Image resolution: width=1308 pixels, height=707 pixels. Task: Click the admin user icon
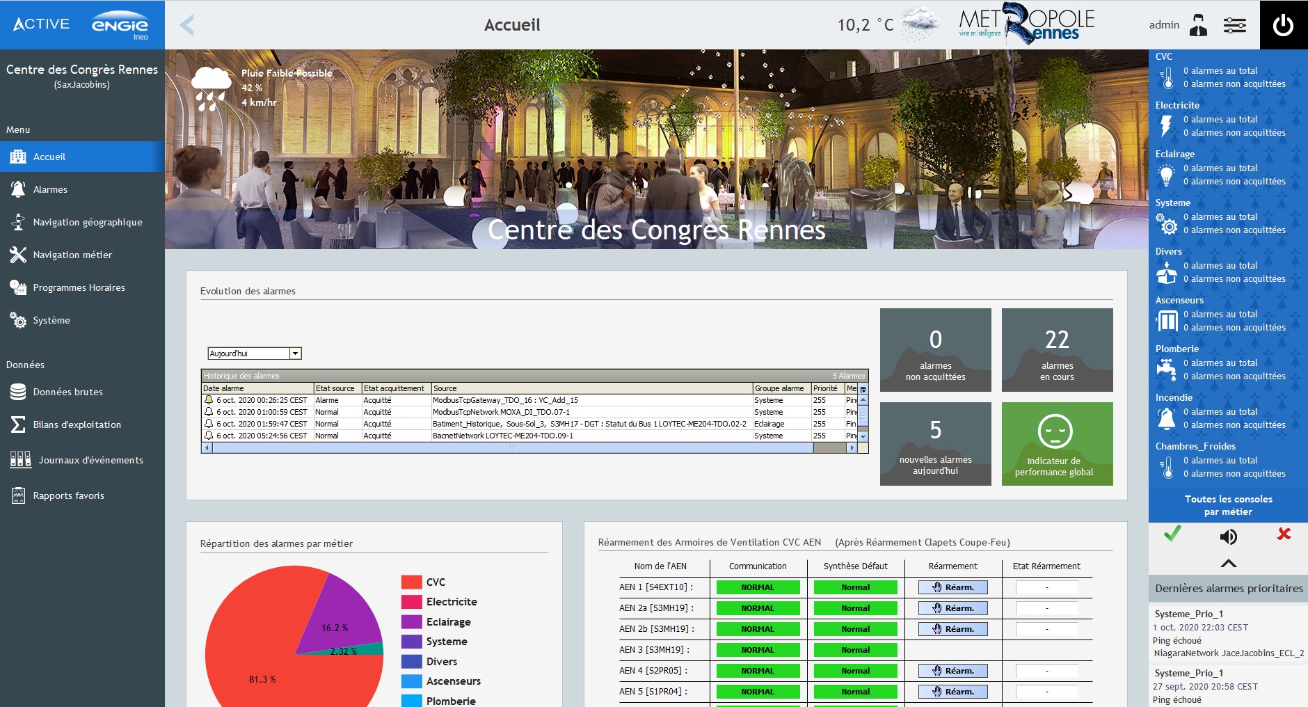coord(1198,25)
